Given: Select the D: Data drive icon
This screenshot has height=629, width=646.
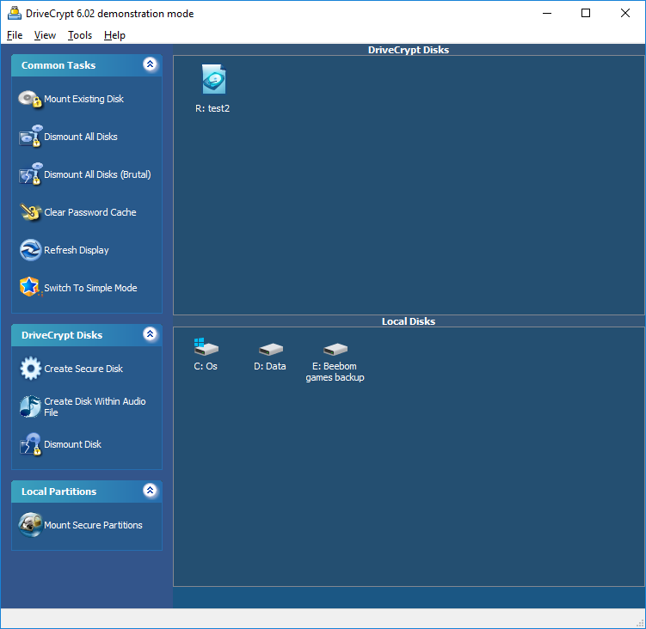Looking at the screenshot, I should tap(271, 349).
